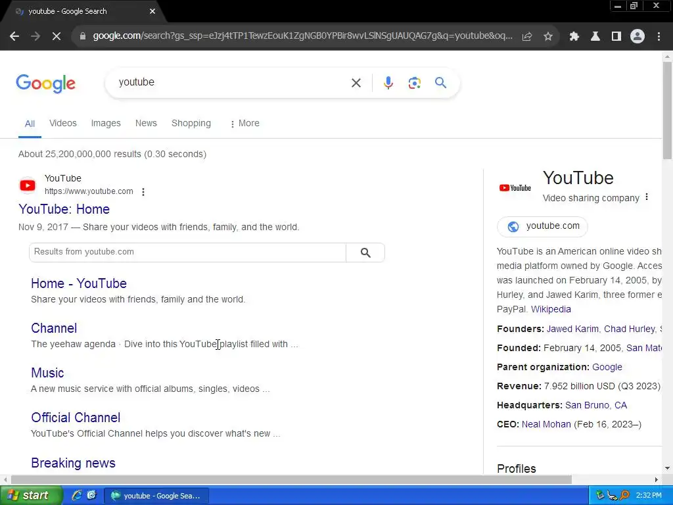Open the News tab

tap(146, 123)
